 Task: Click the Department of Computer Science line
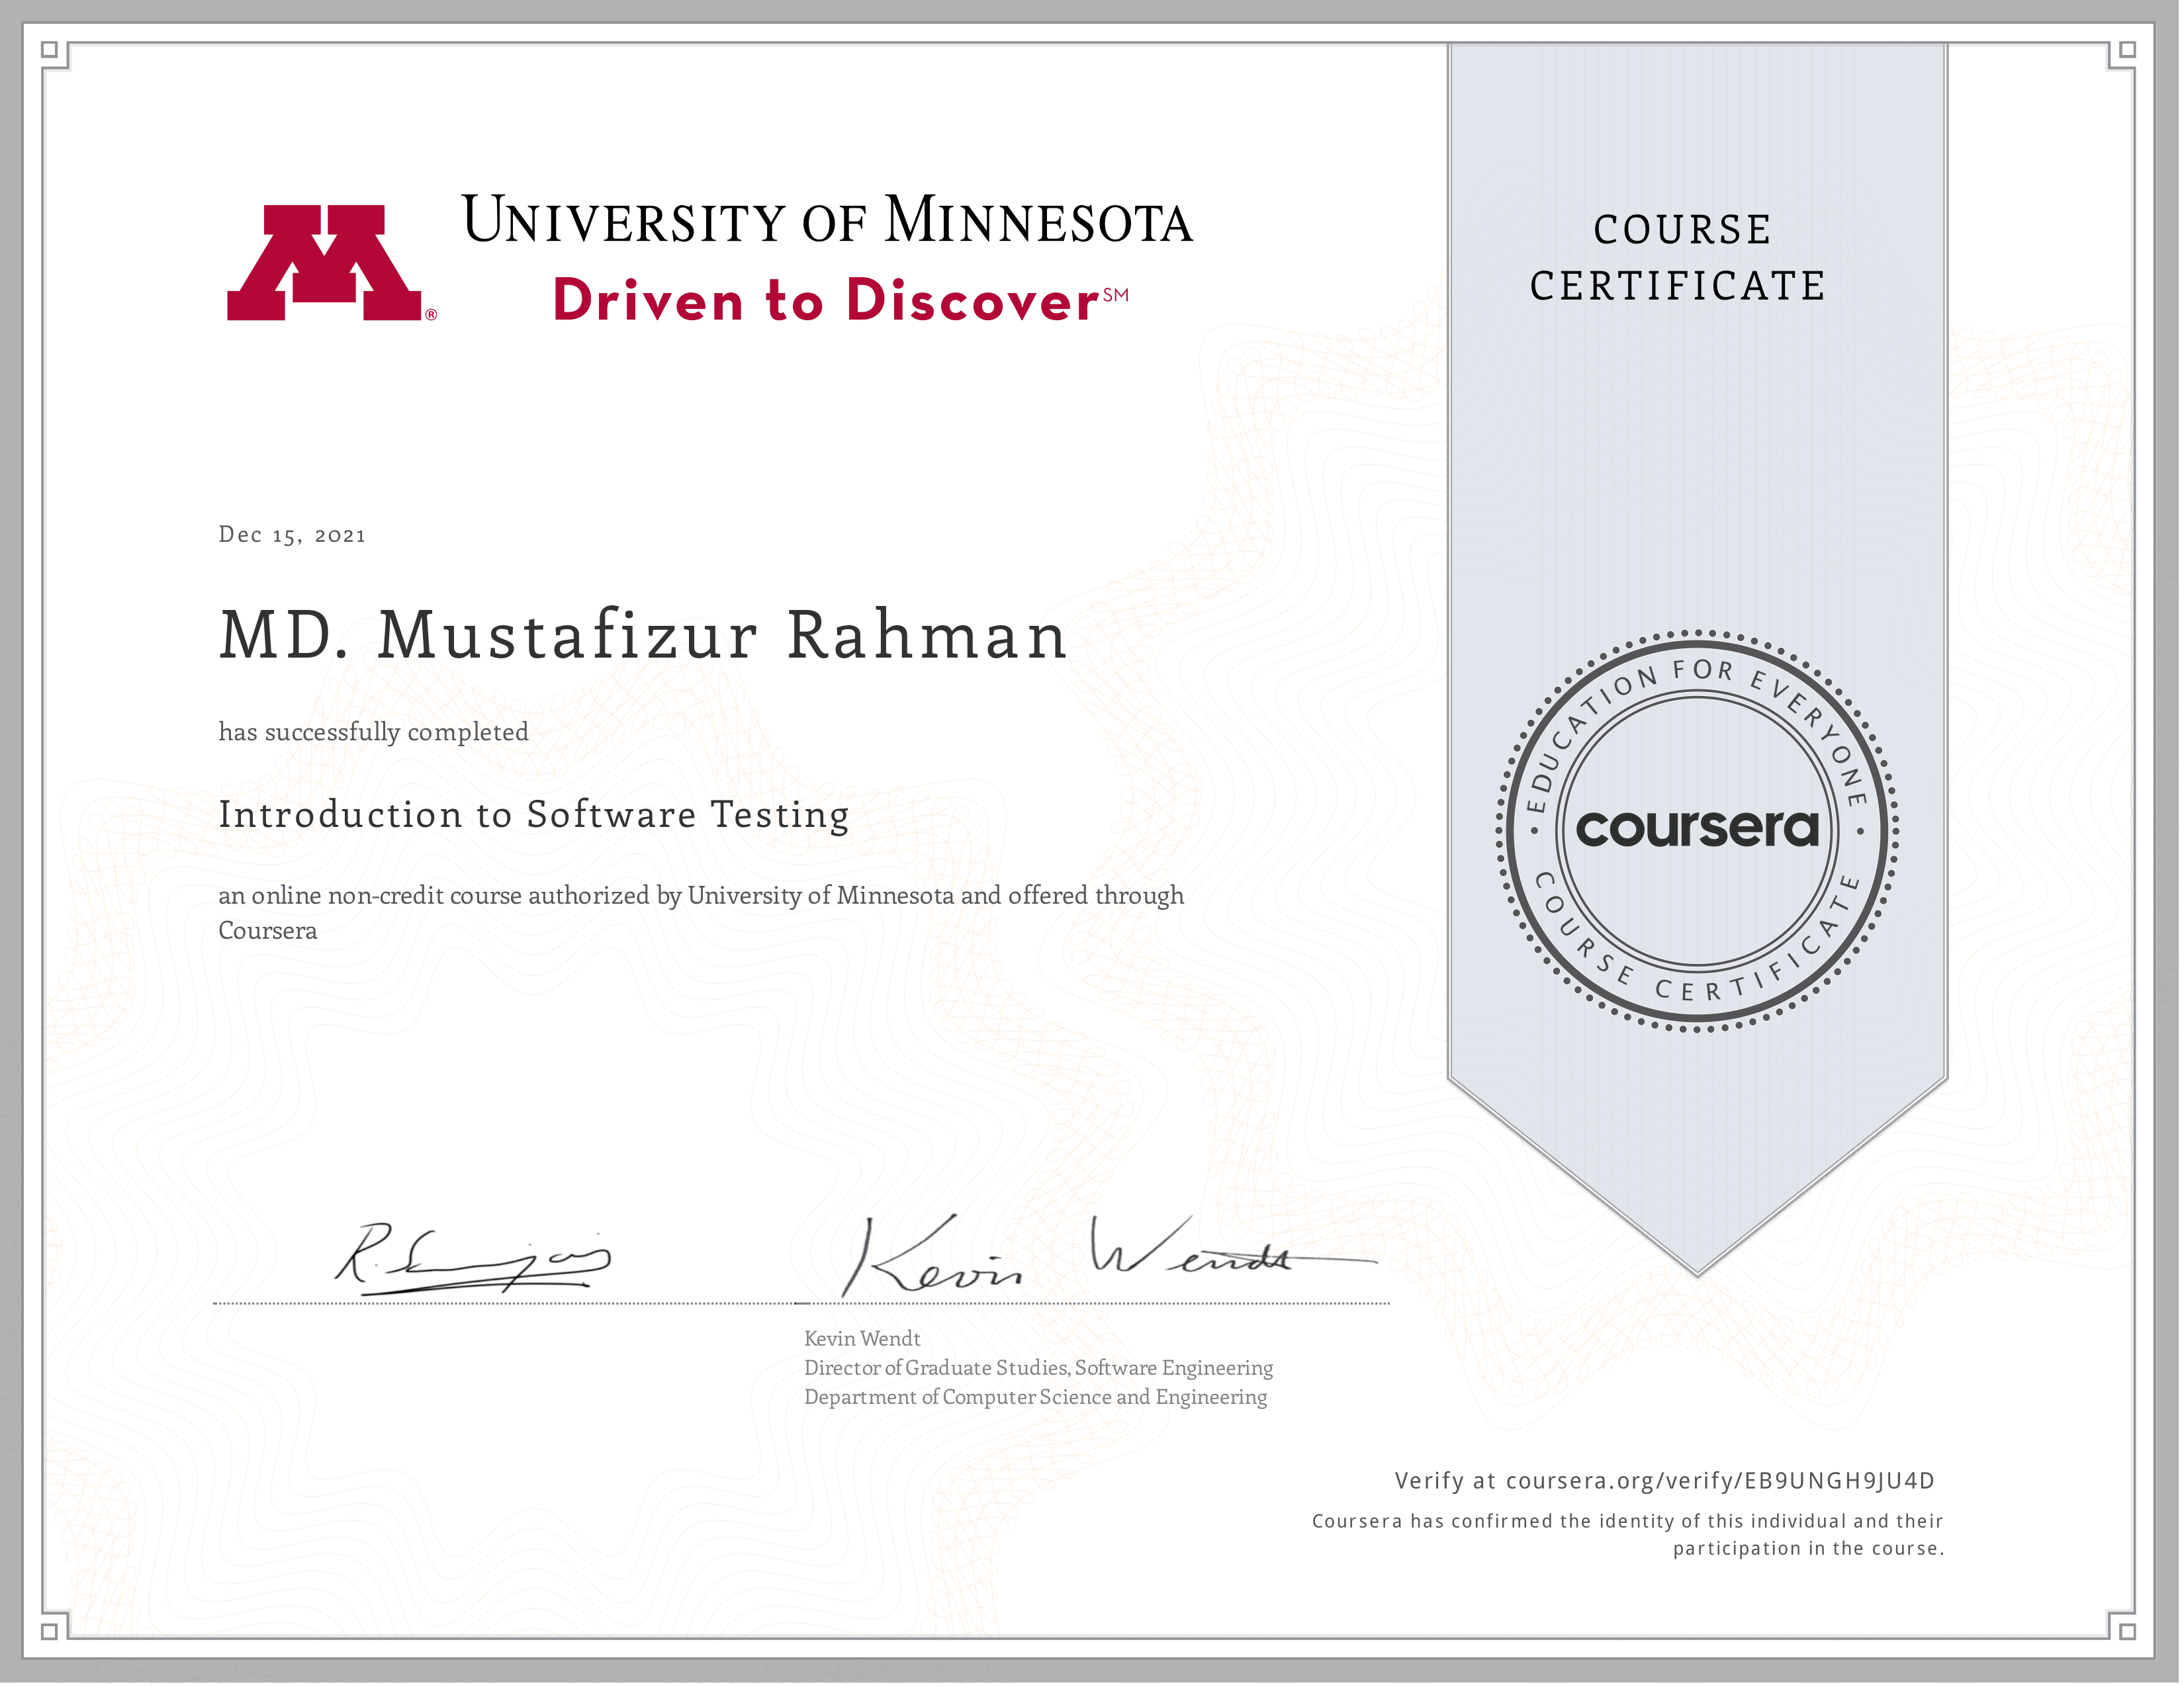(x=1035, y=1397)
